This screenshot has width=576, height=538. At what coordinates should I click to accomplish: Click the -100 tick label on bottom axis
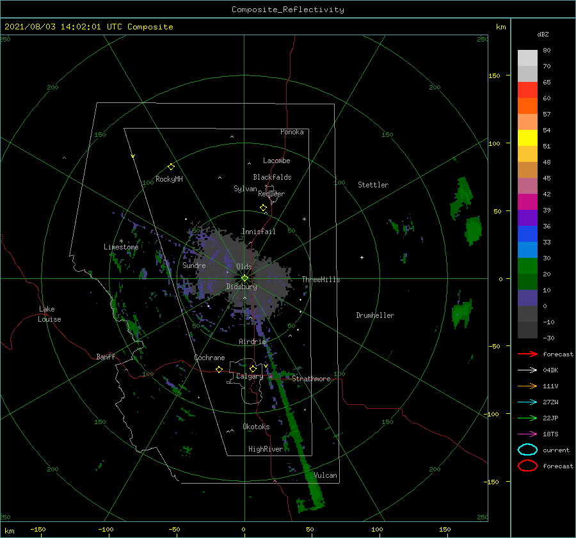pos(106,529)
